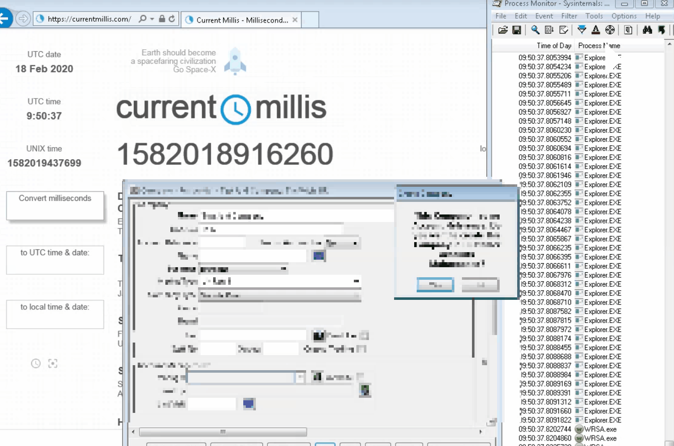
Task: Confirm the popup by clicking Yes
Action: (434, 285)
